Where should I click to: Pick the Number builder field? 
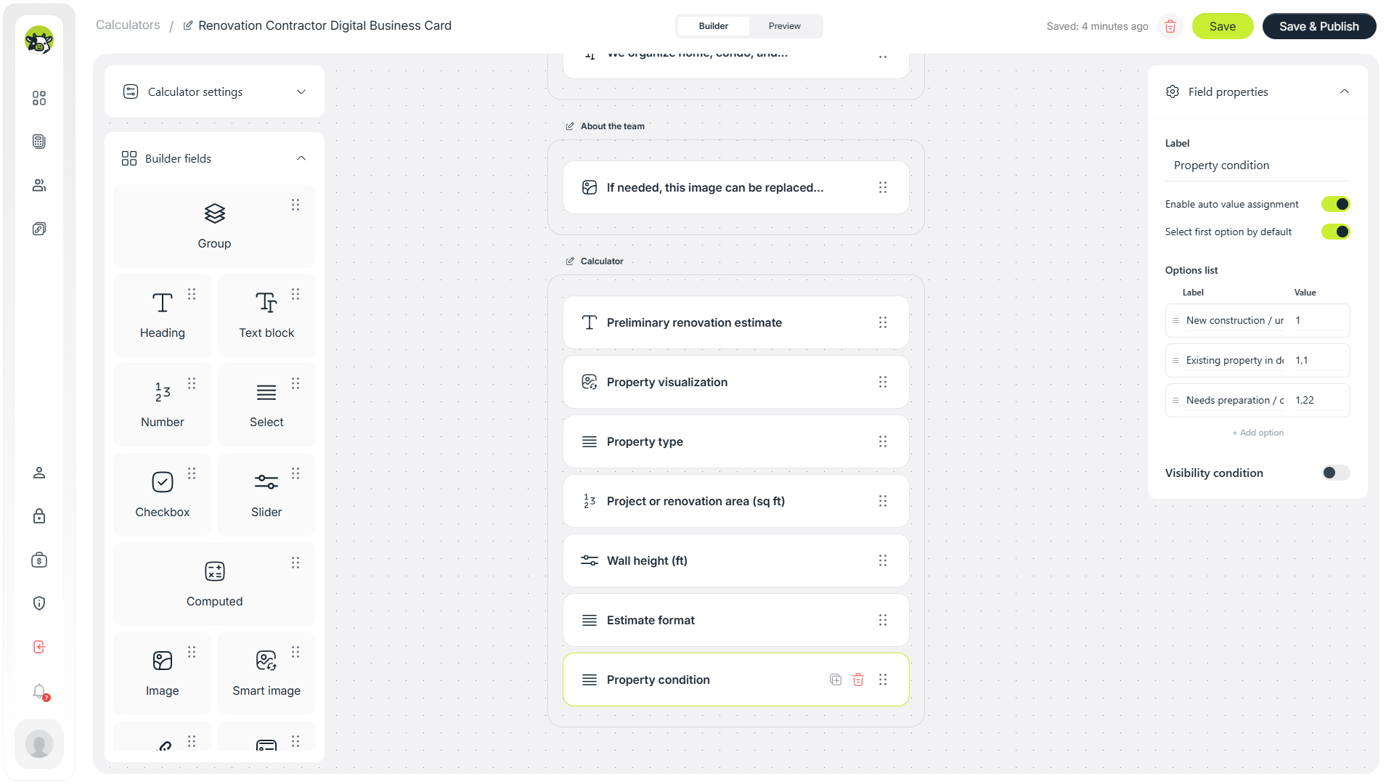[162, 404]
